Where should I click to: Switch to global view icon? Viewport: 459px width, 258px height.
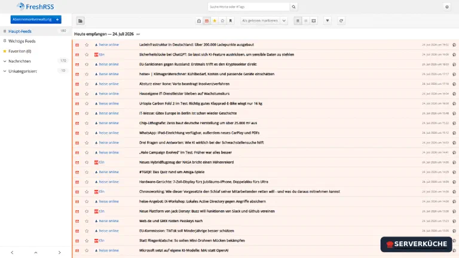(x=305, y=21)
